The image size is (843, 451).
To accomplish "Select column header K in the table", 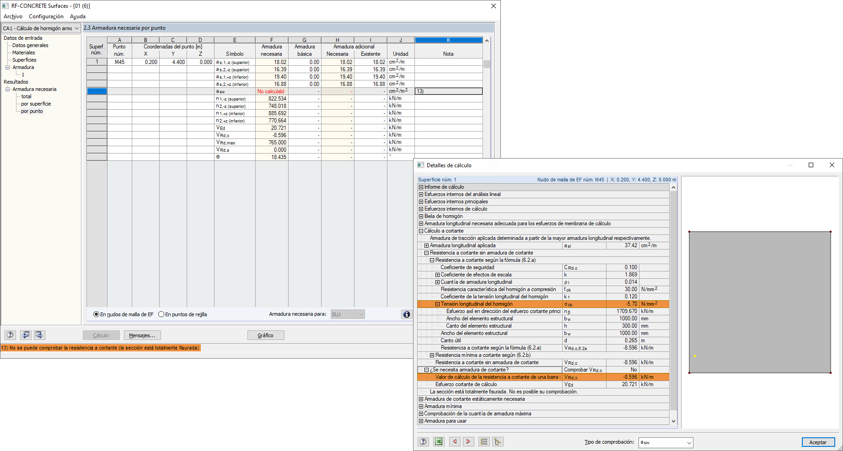I will coord(448,40).
